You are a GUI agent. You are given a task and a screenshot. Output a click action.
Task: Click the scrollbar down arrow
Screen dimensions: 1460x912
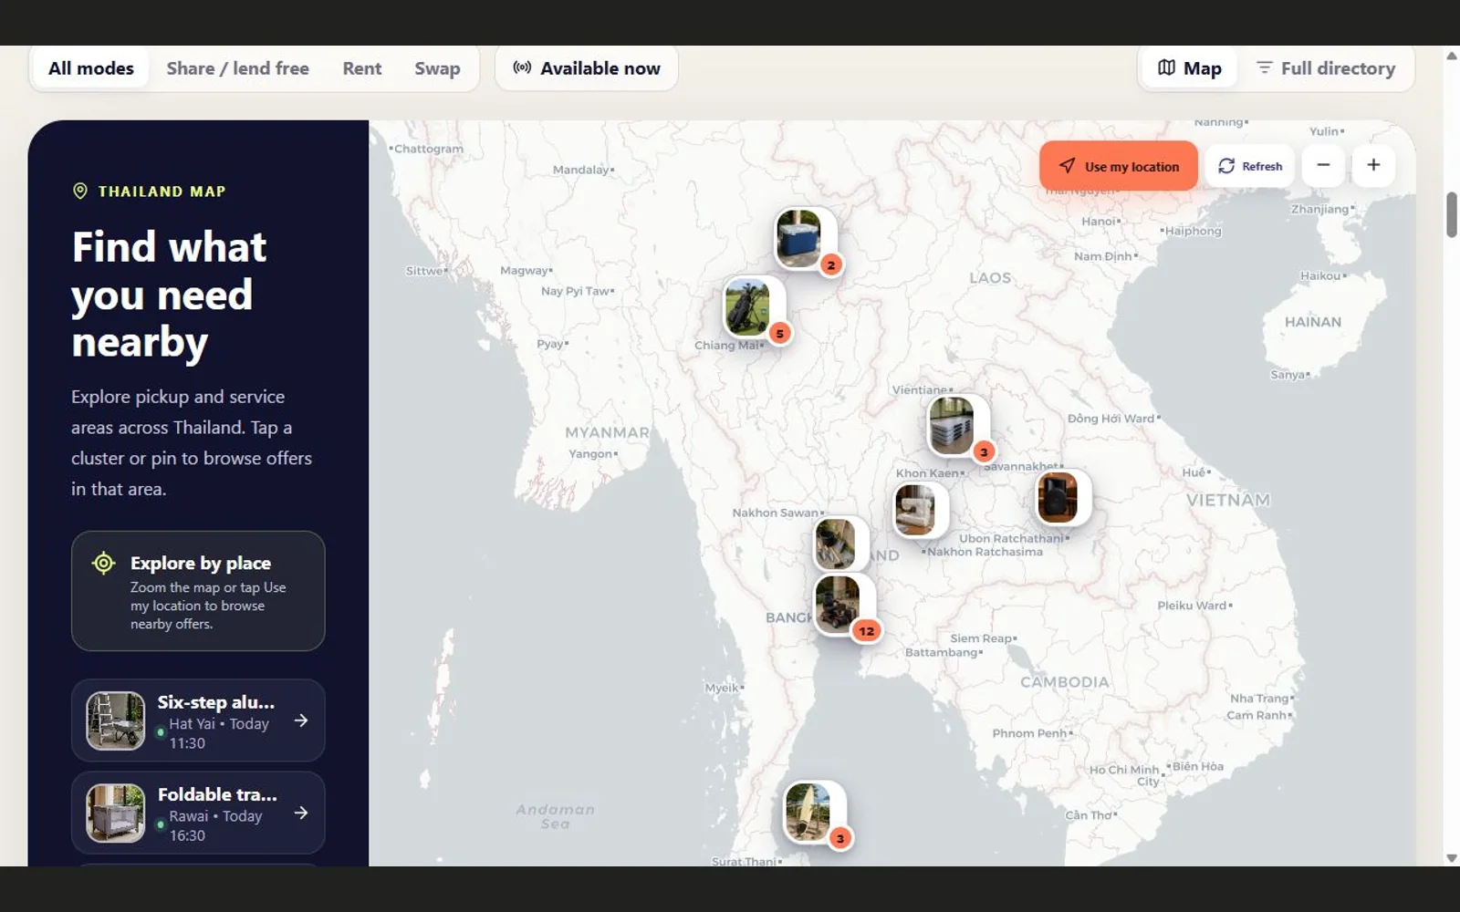point(1452,858)
